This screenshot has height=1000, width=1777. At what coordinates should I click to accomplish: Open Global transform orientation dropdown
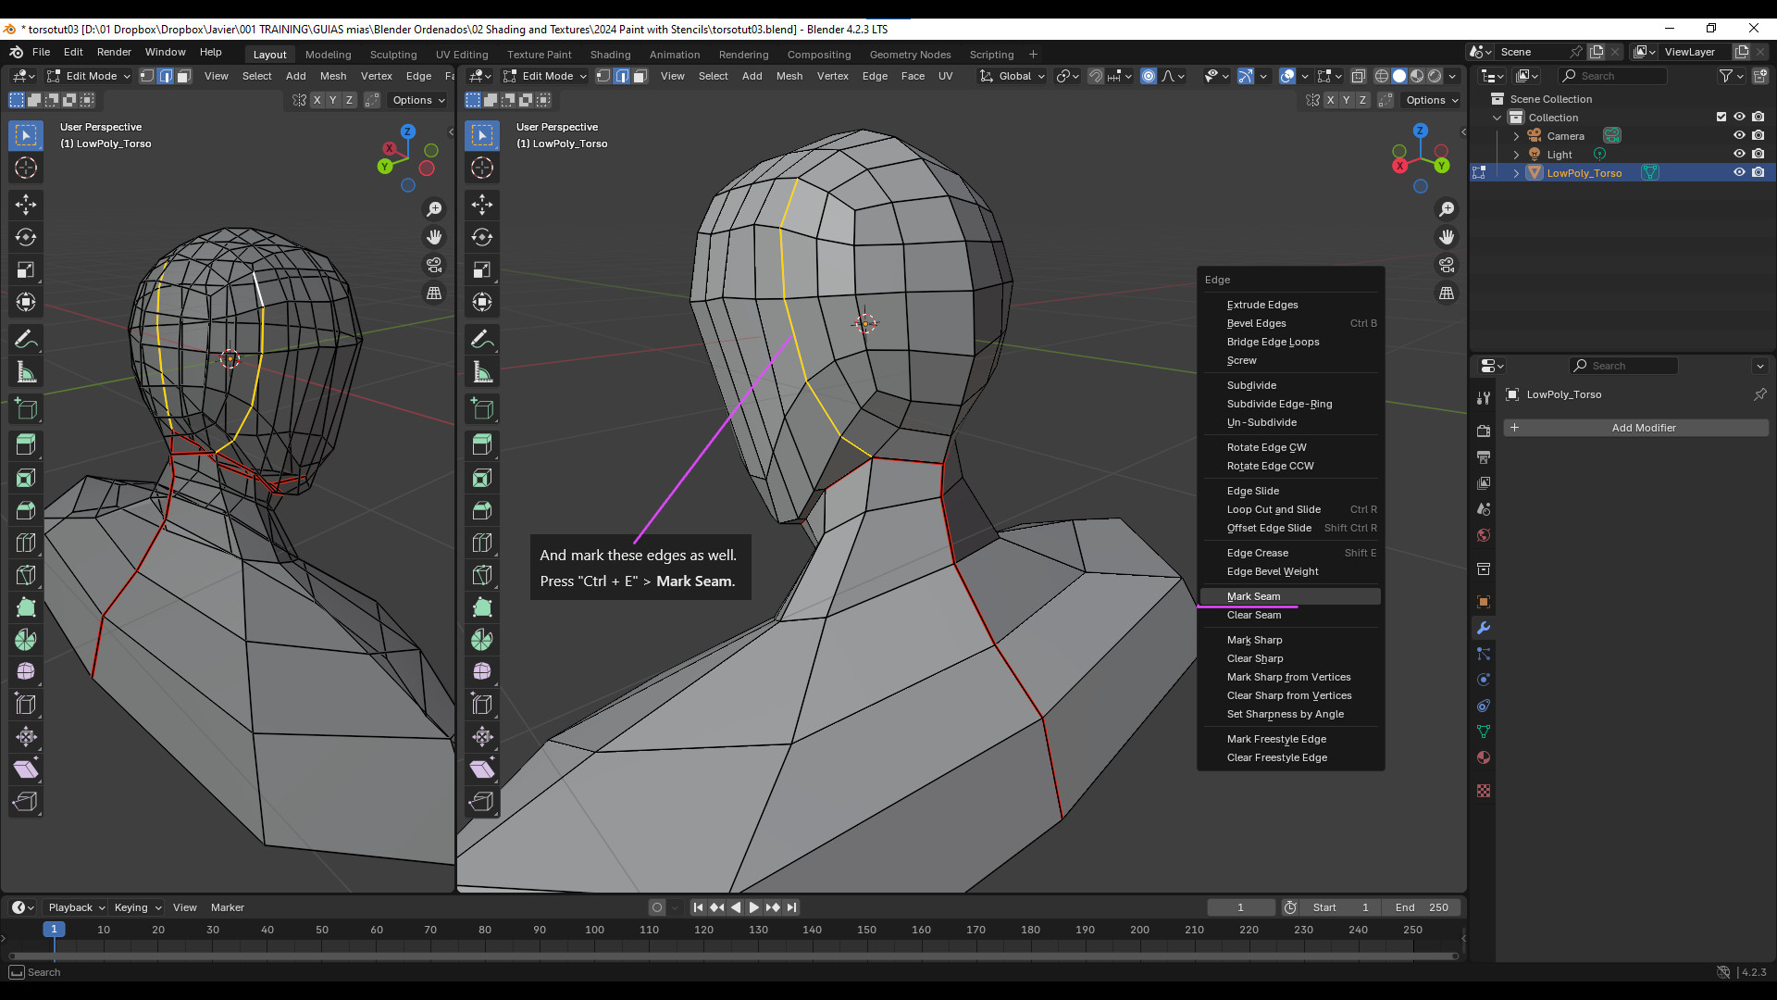click(x=1013, y=76)
